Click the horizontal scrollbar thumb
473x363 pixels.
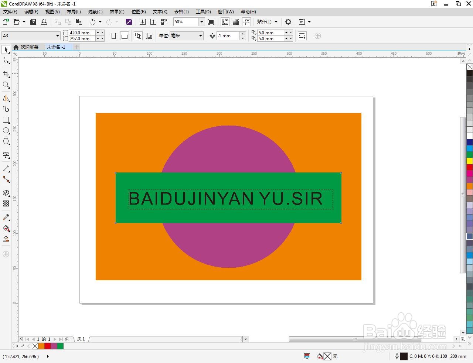click(x=355, y=339)
